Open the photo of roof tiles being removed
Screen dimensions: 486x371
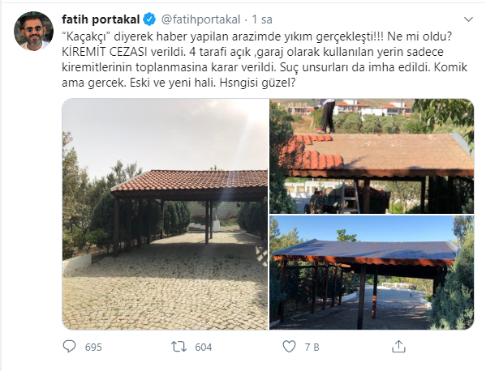[x=372, y=156]
